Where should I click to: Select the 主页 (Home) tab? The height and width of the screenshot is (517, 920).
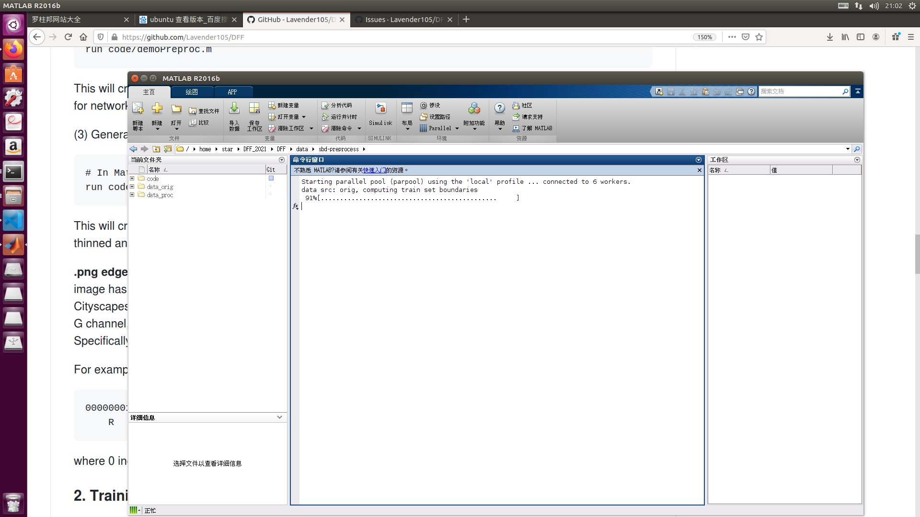[149, 92]
